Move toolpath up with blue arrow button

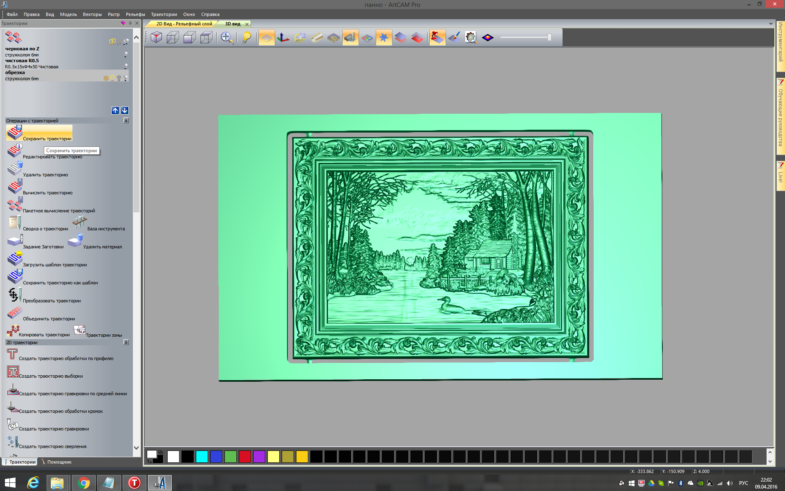(x=115, y=110)
